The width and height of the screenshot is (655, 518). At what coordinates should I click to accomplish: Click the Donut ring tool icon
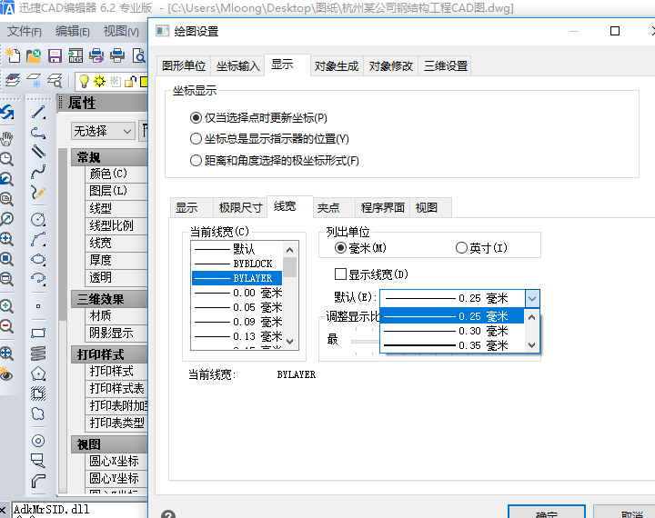coord(38,441)
